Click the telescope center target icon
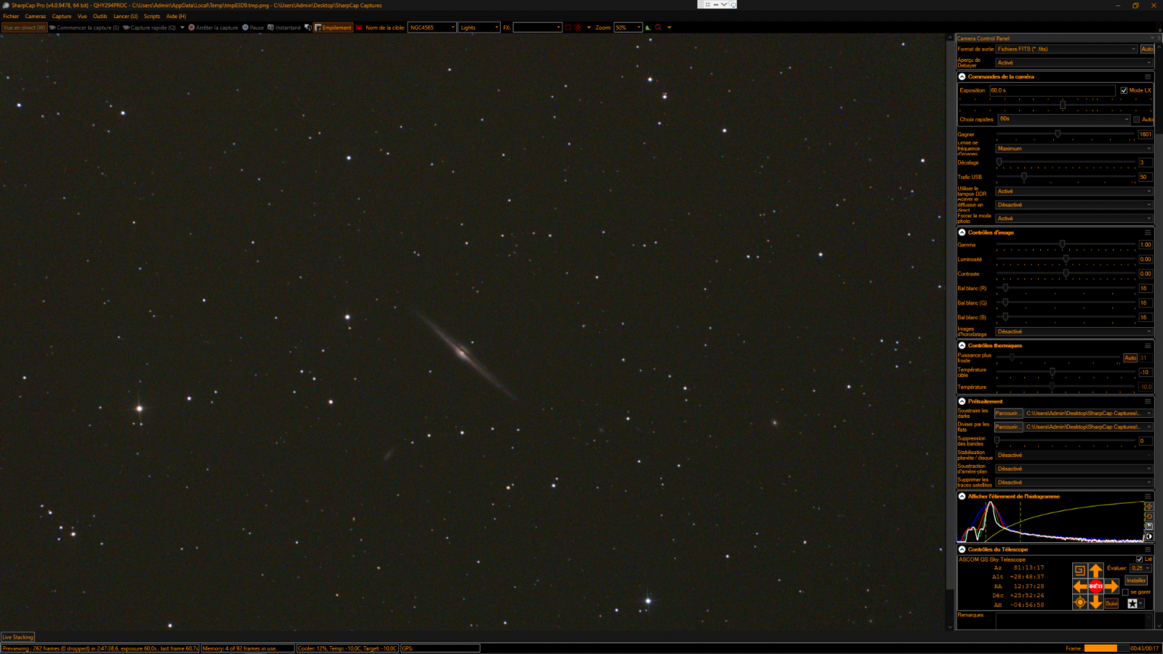This screenshot has width=1163, height=654. pos(1080,602)
